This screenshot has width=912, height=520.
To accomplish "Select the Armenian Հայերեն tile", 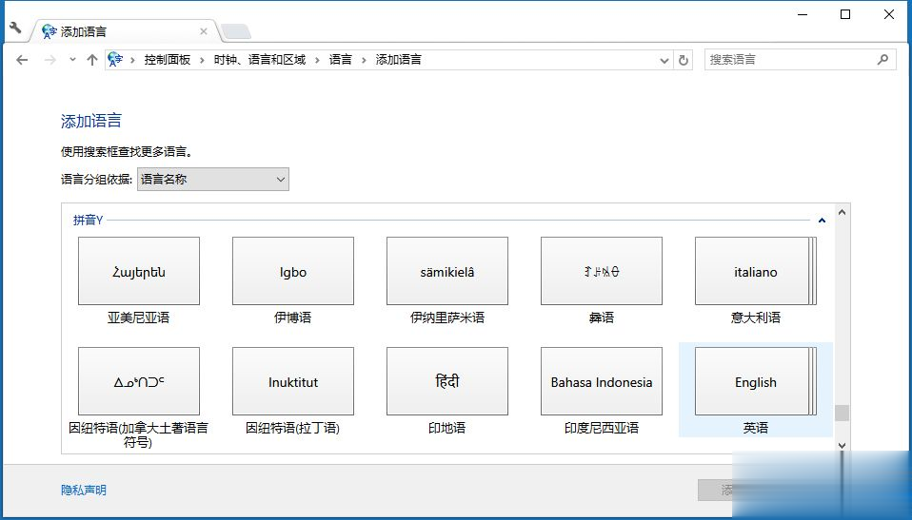I will (139, 271).
